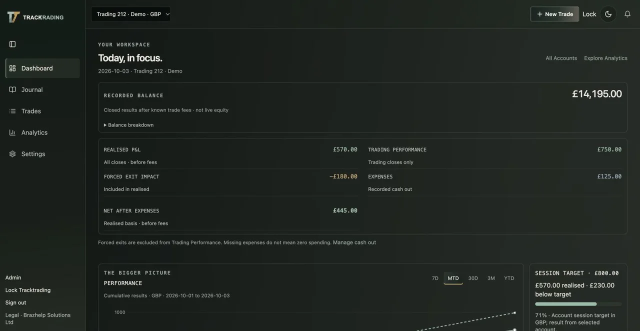Viewport: 640px width, 331px height.
Task: Click the Net After Expenses value £445.00
Action: tap(345, 210)
